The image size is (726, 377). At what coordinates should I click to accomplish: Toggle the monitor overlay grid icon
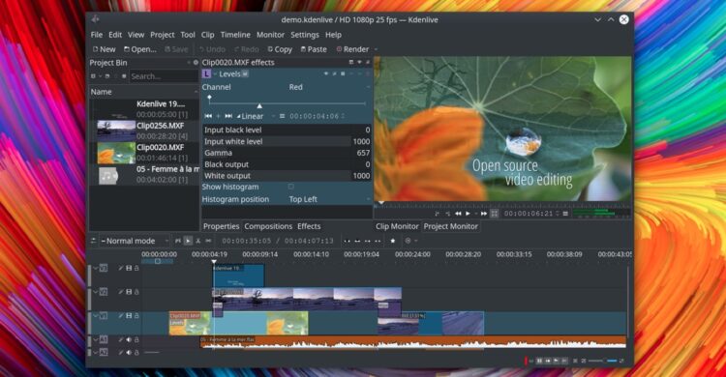click(494, 214)
